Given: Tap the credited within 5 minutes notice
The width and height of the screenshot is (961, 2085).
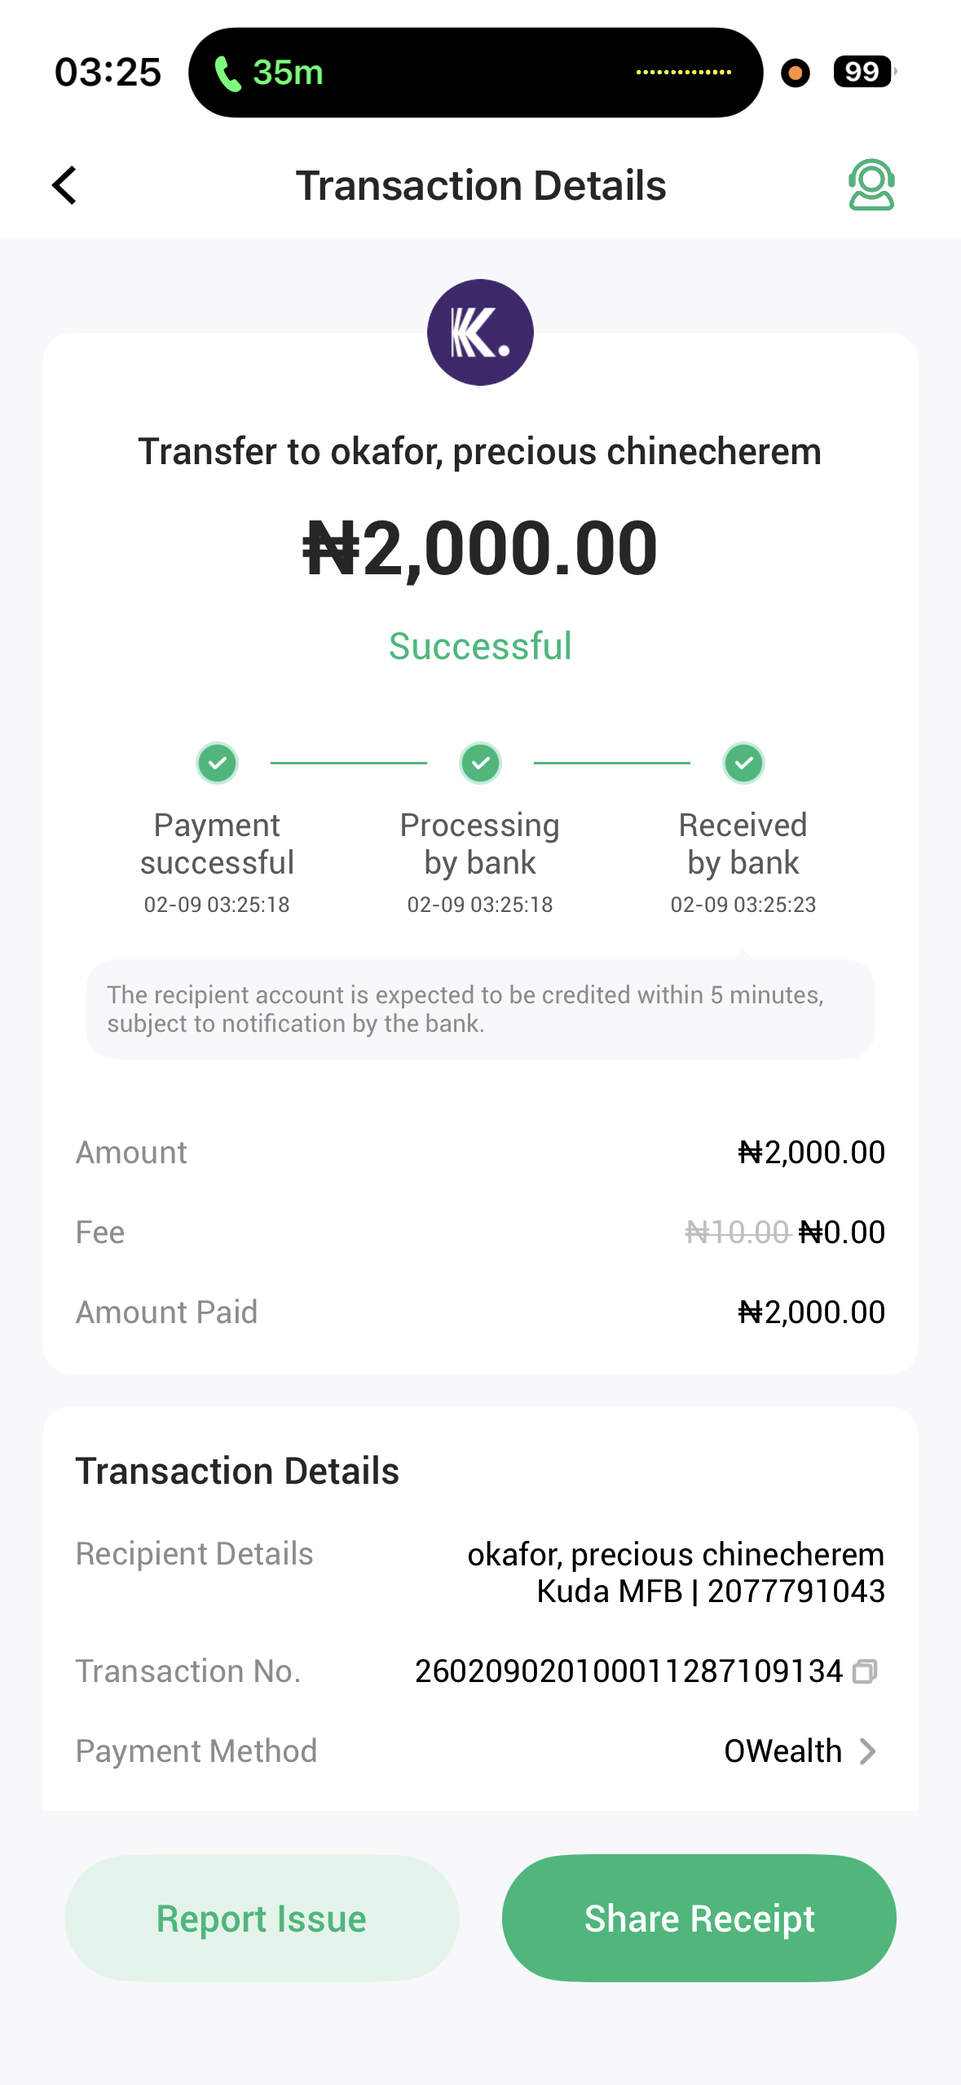Looking at the screenshot, I should (x=480, y=1009).
